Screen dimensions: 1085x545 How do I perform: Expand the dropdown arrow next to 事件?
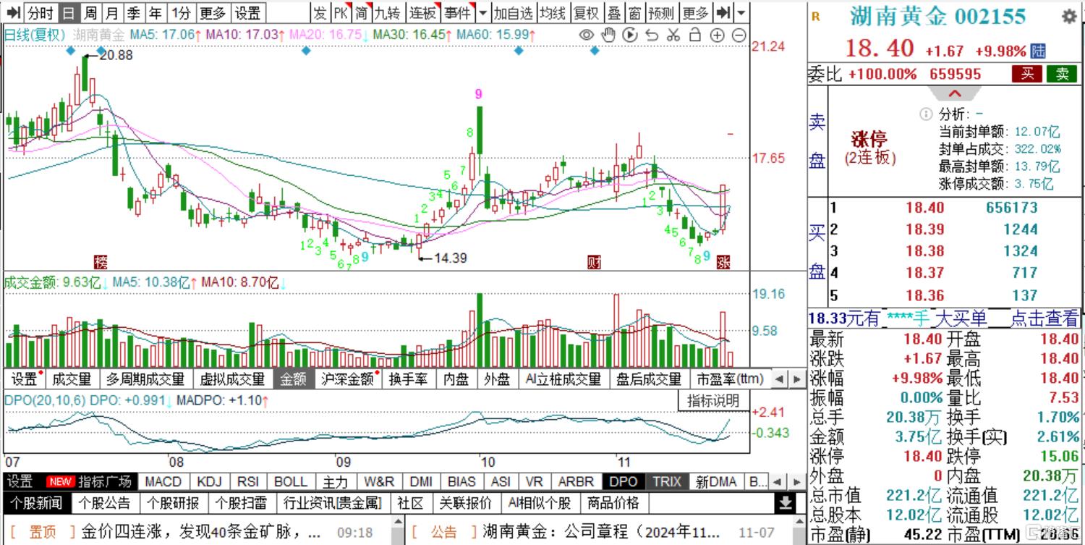pyautogui.click(x=482, y=12)
